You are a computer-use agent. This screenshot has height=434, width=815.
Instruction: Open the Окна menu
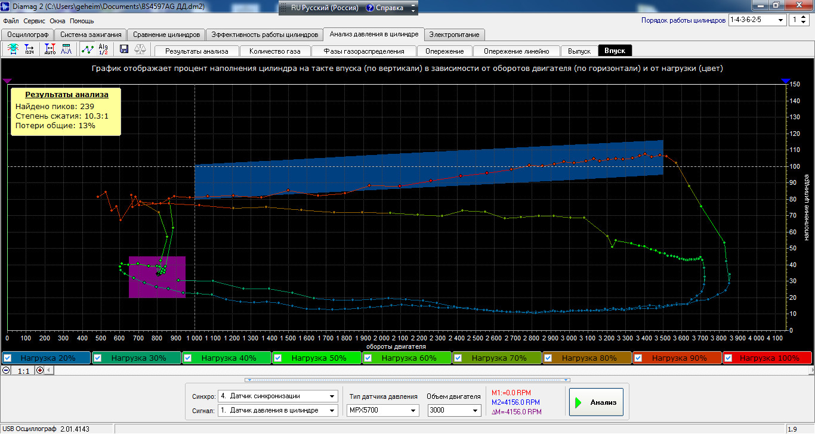coord(57,20)
